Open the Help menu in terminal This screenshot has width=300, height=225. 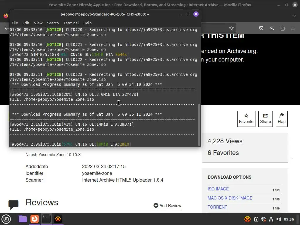[x=87, y=23]
